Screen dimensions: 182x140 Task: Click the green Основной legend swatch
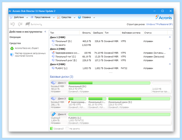[x=52, y=129]
